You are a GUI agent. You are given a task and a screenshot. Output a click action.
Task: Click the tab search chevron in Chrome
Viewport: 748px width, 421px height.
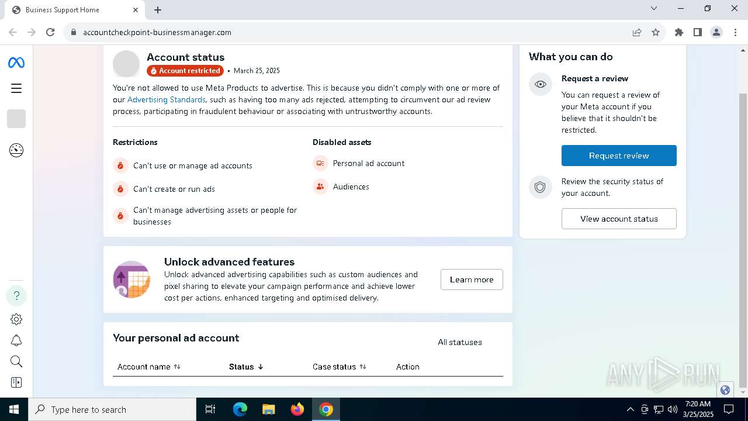pos(654,8)
